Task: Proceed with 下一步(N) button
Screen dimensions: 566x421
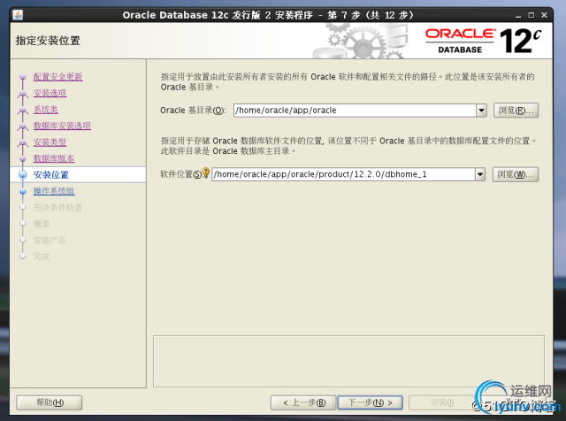Action: click(x=370, y=402)
